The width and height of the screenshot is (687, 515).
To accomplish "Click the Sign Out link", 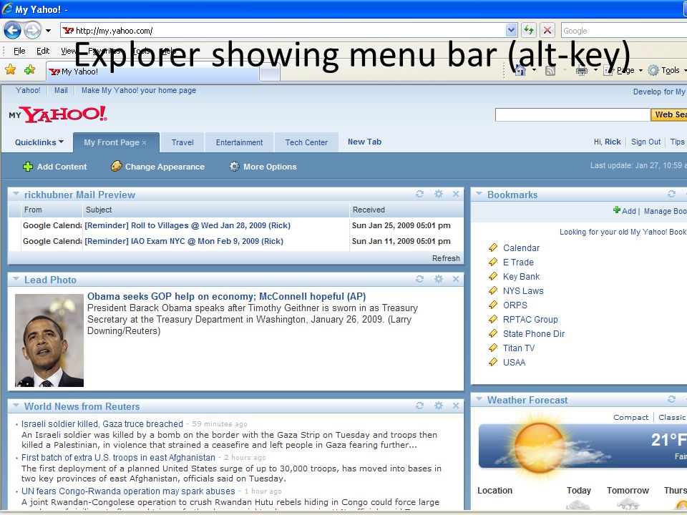I will (x=645, y=142).
